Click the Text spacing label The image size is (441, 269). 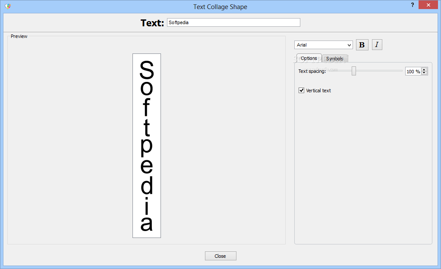312,71
